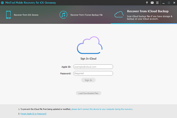Click the Apple ID: label
177x118 pixels.
point(66,67)
